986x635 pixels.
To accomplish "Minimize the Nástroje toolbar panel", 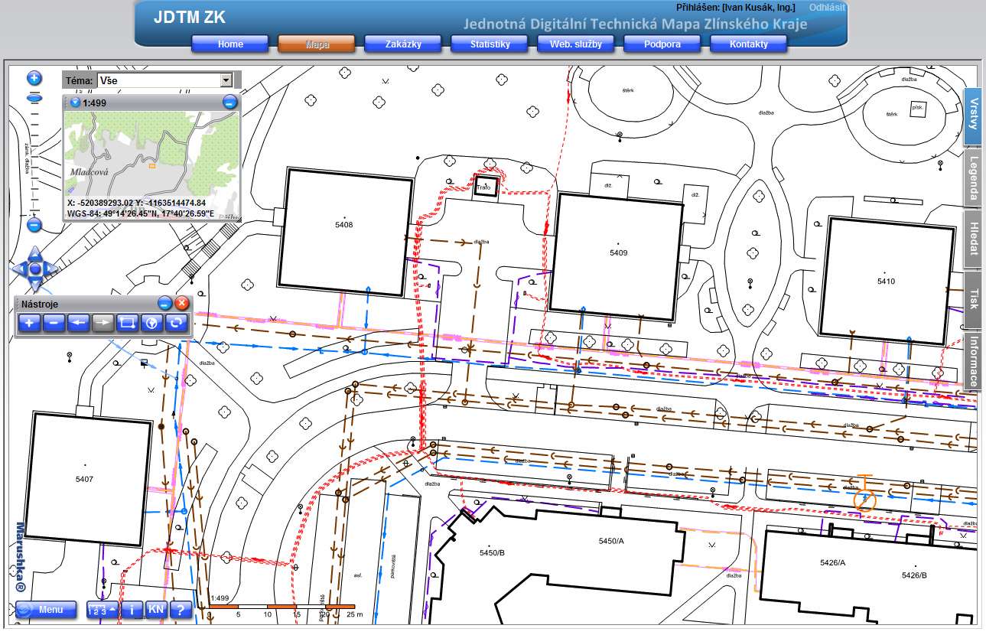I will click(165, 303).
